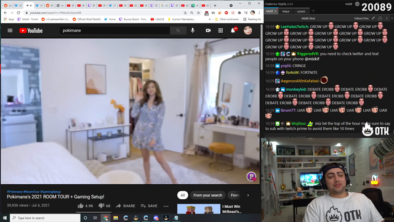Go to the YouTube home logo
The height and width of the screenshot is (222, 394).
(x=31, y=31)
